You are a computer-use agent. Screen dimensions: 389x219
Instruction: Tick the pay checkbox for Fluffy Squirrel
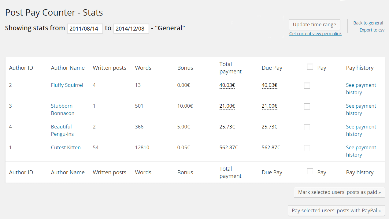pos(307,86)
